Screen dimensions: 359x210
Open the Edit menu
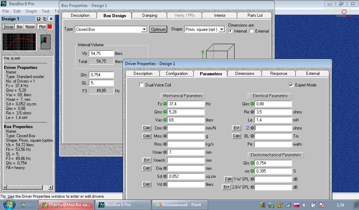click(x=17, y=11)
